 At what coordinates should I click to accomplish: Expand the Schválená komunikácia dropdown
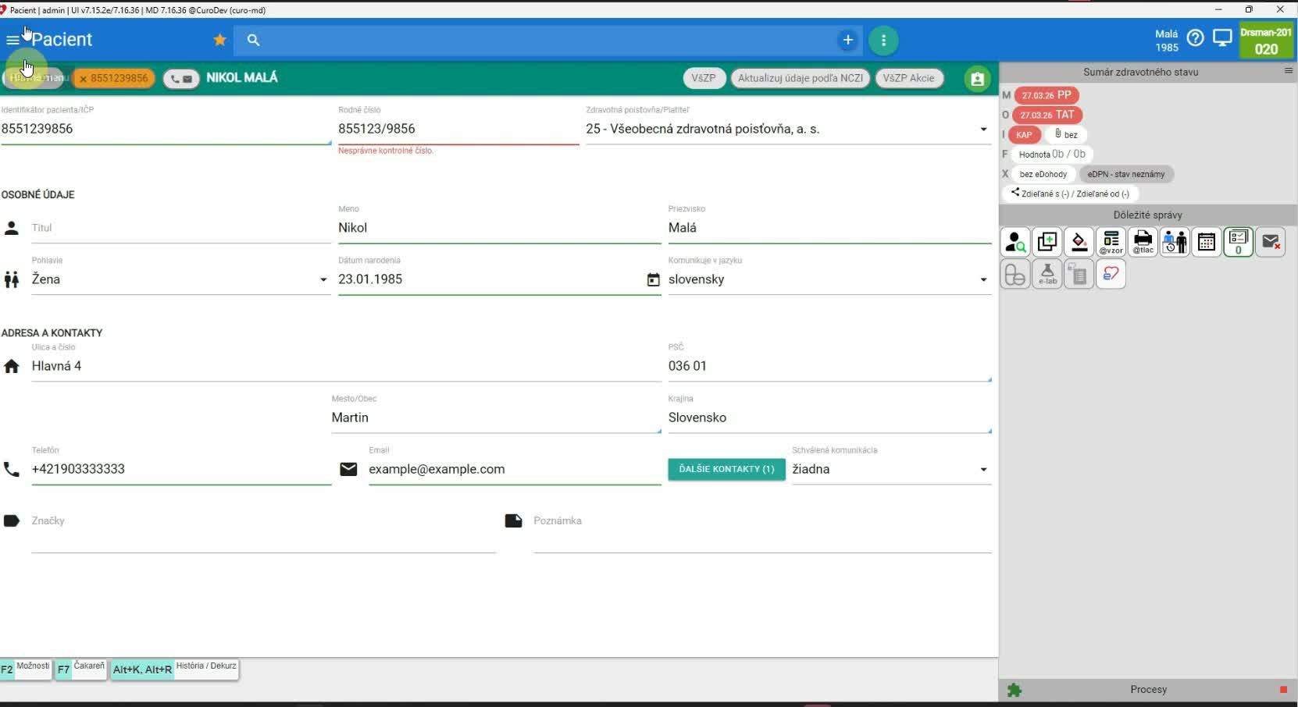click(x=982, y=470)
